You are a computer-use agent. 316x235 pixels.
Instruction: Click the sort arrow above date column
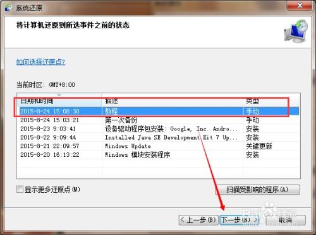[x=59, y=95]
